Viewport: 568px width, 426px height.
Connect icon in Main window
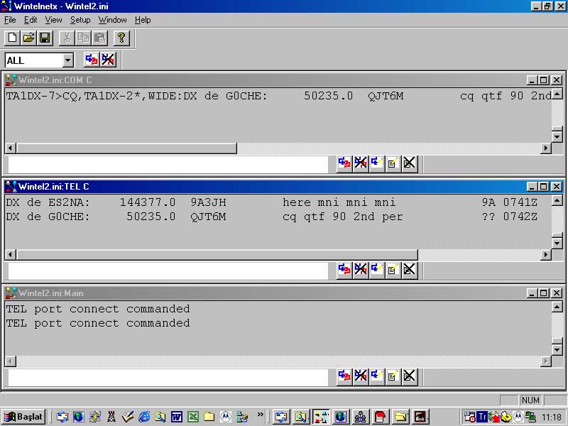click(344, 377)
